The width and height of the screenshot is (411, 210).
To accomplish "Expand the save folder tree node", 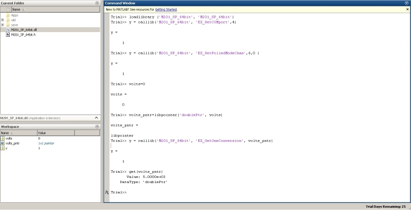I will (x=2, y=25).
